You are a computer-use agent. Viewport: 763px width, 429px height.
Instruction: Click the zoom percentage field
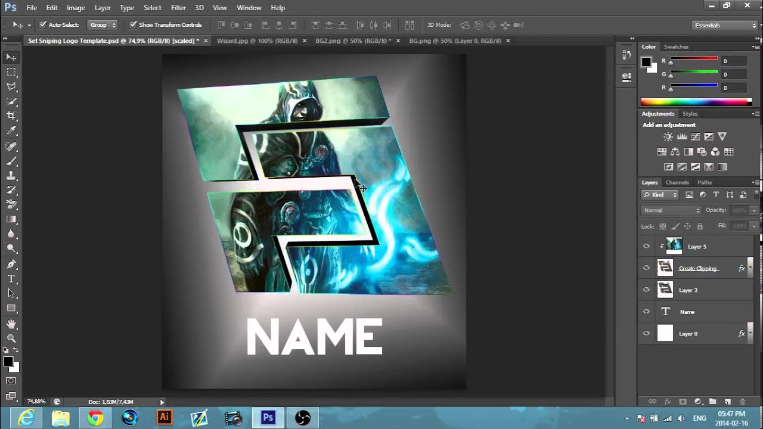coord(36,402)
